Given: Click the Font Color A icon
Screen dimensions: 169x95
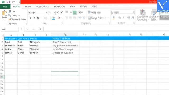Looking at the screenshot, I should [x=59, y=18].
